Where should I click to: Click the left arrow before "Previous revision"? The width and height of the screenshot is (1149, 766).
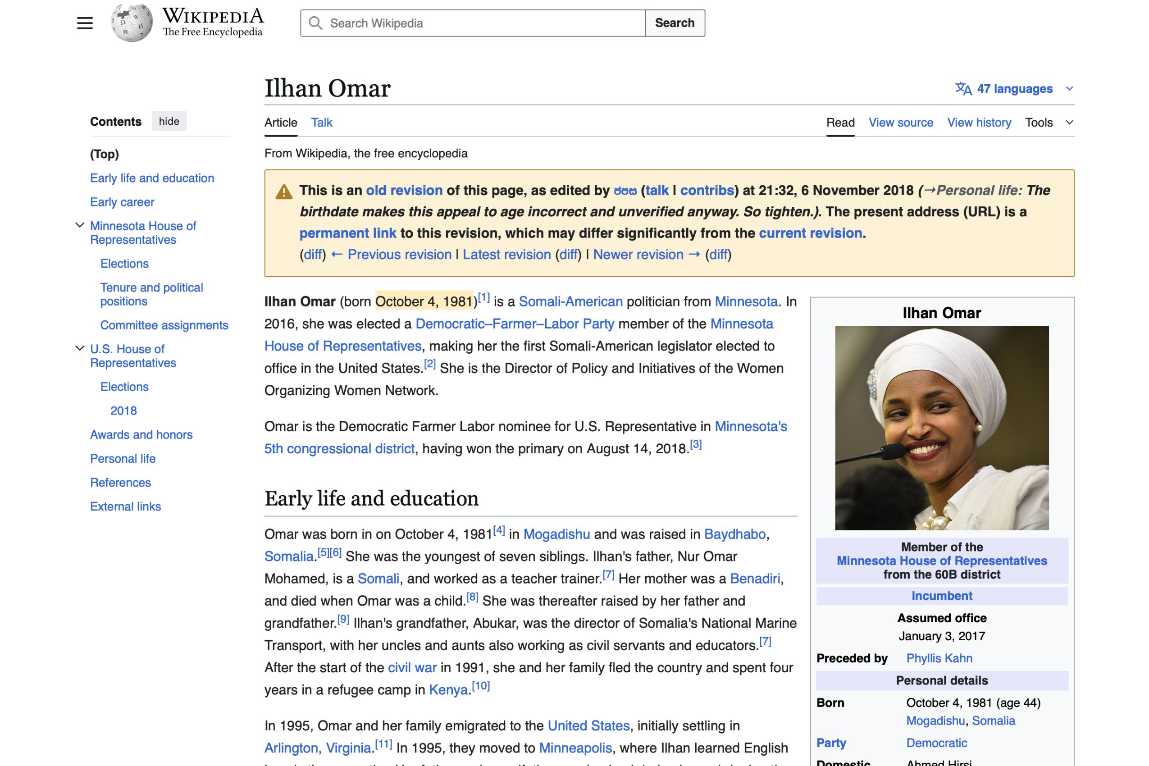tap(337, 255)
